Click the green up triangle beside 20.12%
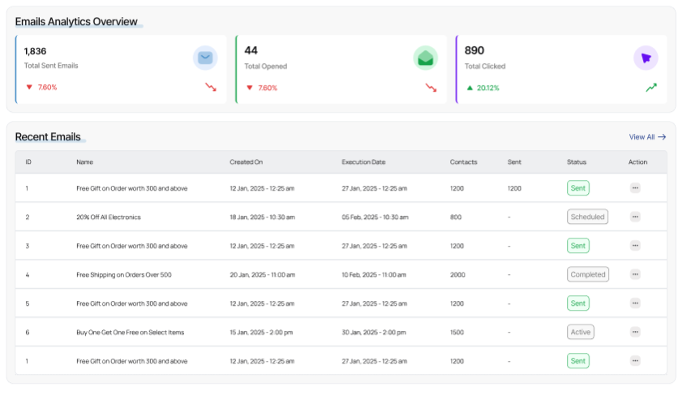Image resolution: width=691 pixels, height=400 pixels. click(x=470, y=88)
